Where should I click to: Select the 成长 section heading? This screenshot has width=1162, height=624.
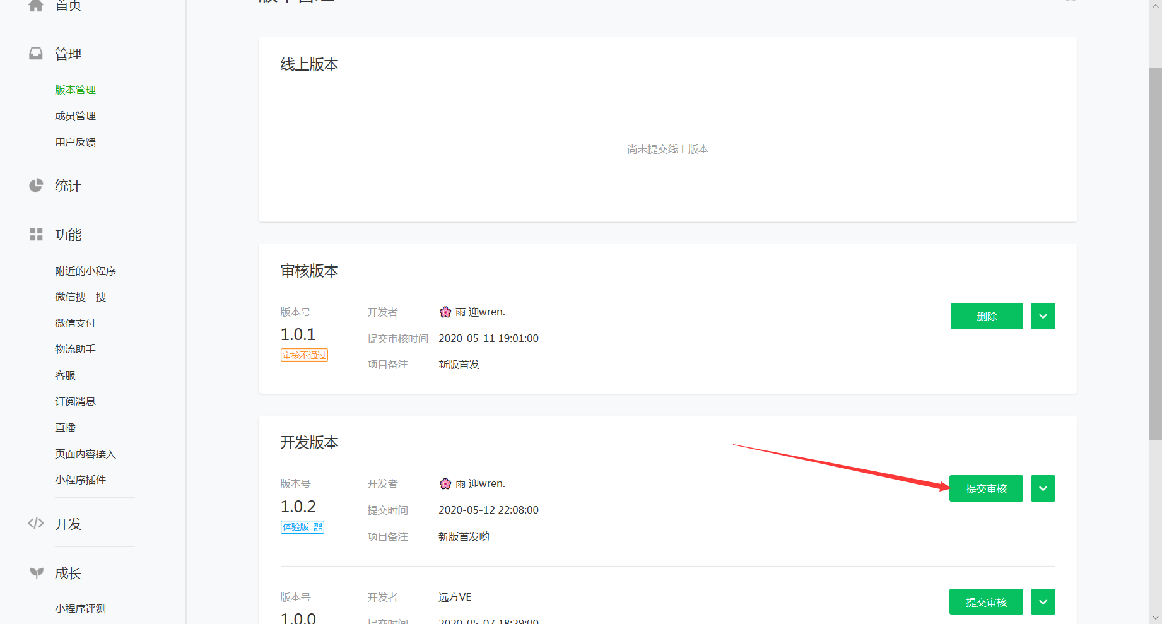click(x=68, y=573)
